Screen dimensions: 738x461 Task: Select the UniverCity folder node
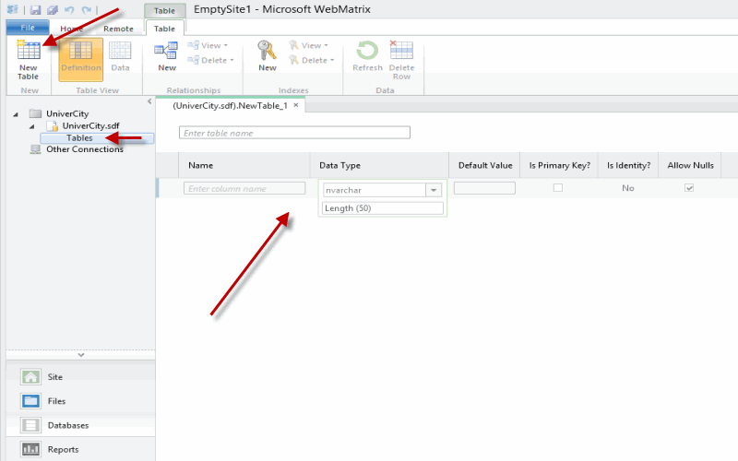pos(66,113)
